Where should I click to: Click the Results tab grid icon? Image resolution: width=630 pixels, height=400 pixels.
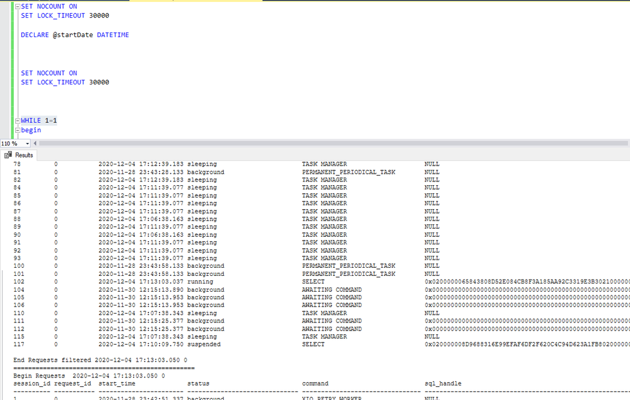pos(8,155)
